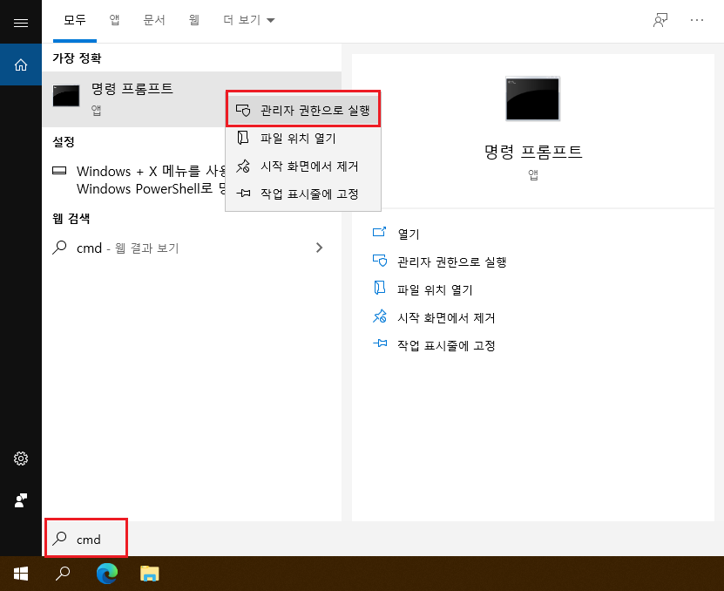Image resolution: width=724 pixels, height=591 pixels.
Task: Click 작업 표시줄에 고정 in preview pane
Action: click(x=446, y=346)
